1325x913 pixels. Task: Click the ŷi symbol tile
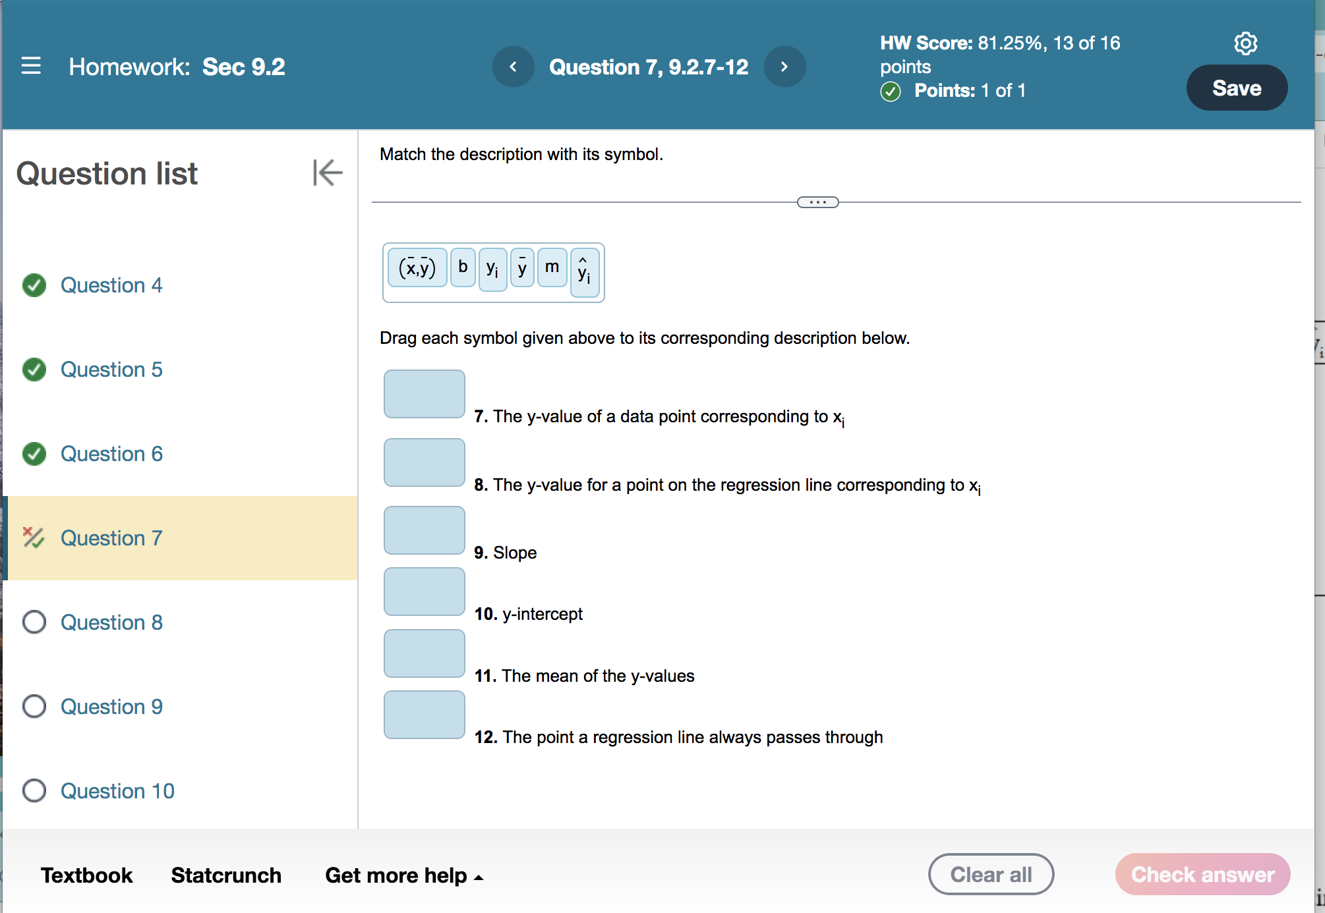pyautogui.click(x=584, y=271)
